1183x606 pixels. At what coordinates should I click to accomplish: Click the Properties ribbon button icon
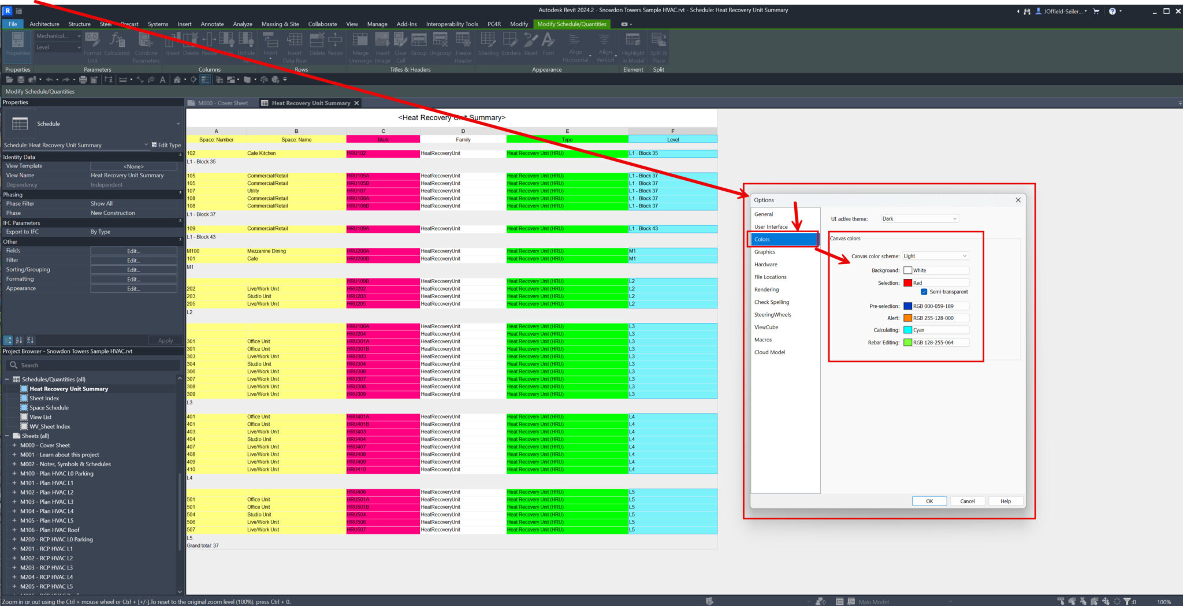coord(18,40)
